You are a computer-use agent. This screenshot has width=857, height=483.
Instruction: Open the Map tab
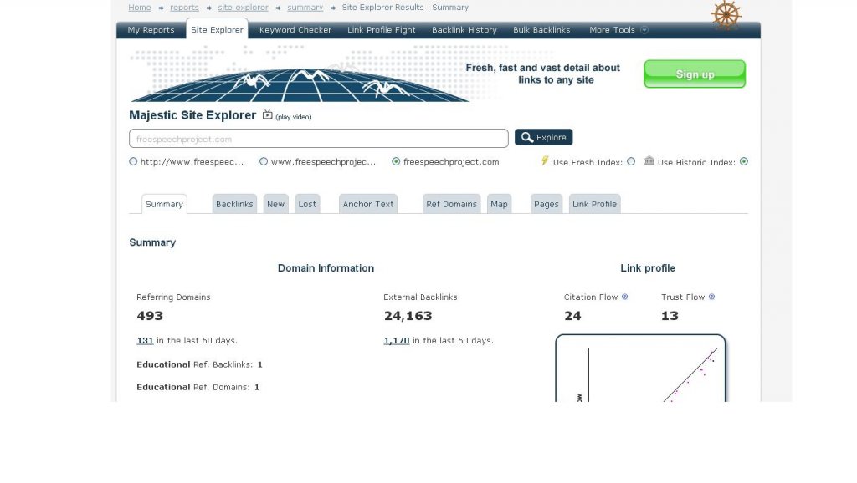pos(499,204)
